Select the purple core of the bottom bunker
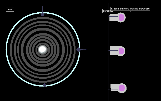The width and height of the screenshot is (161, 101). pyautogui.click(x=122, y=88)
